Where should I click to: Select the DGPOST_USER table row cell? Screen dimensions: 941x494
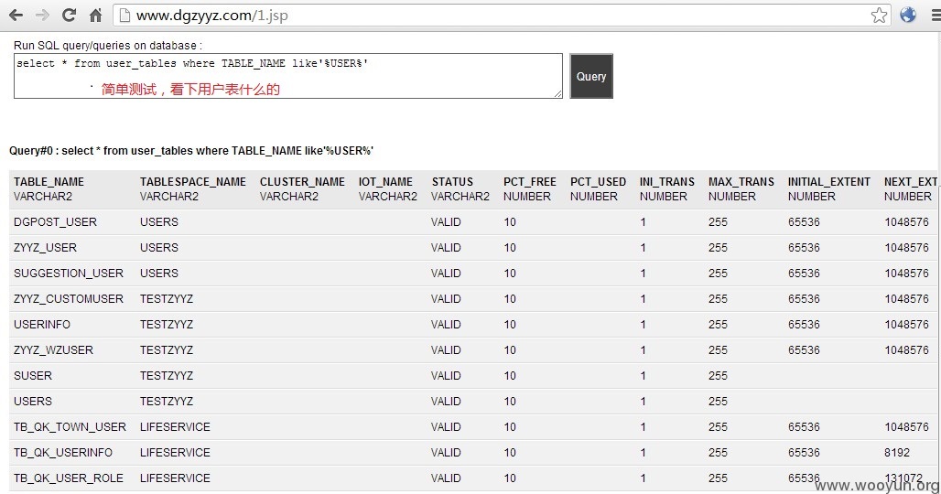coord(55,221)
